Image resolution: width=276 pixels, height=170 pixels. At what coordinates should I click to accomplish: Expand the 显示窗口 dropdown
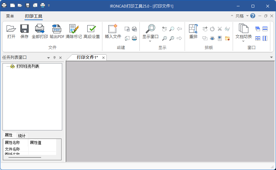[x=150, y=41]
